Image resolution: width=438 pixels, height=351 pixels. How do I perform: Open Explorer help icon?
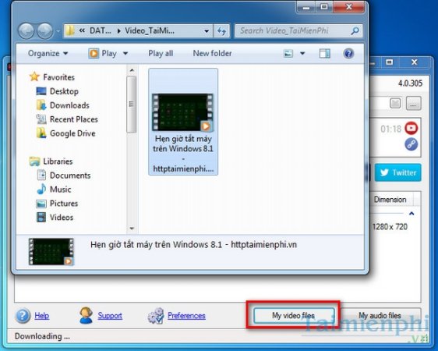(348, 53)
